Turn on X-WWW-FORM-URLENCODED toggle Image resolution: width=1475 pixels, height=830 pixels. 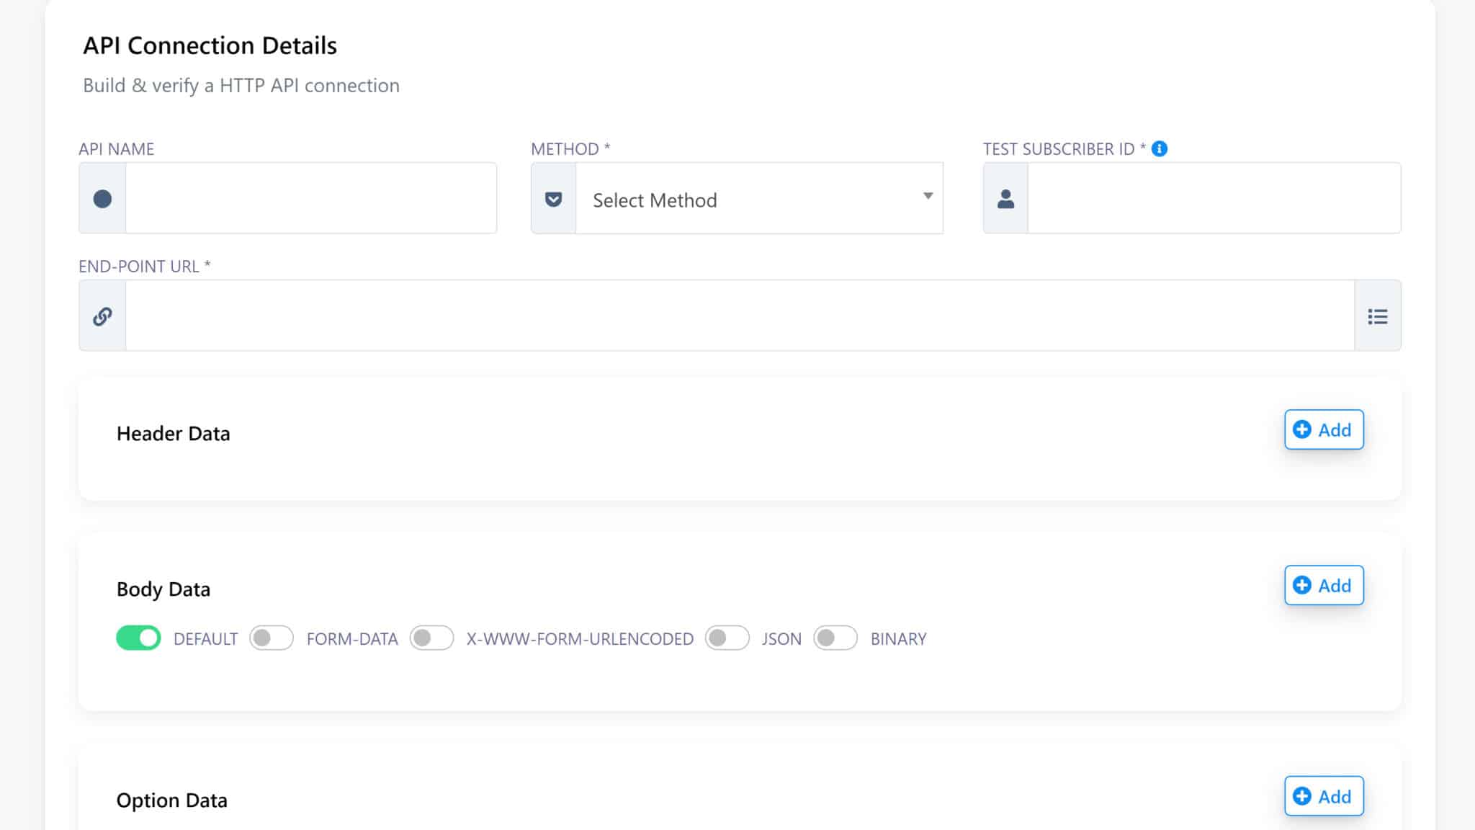coord(431,638)
